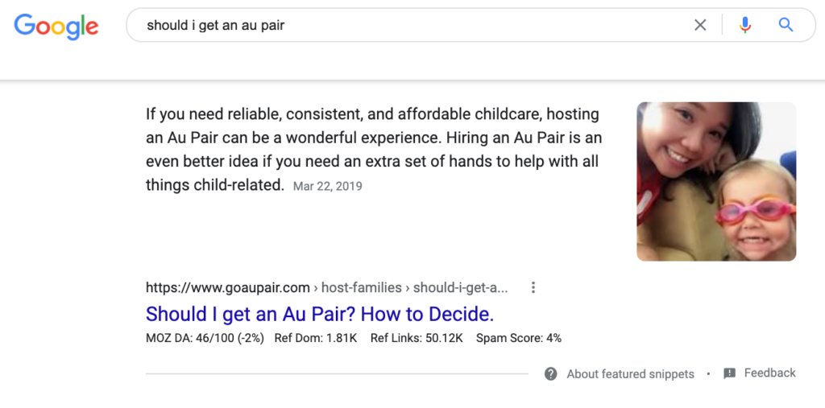Image resolution: width=825 pixels, height=408 pixels.
Task: Click the Ref Links 50.12K metric
Action: (417, 338)
